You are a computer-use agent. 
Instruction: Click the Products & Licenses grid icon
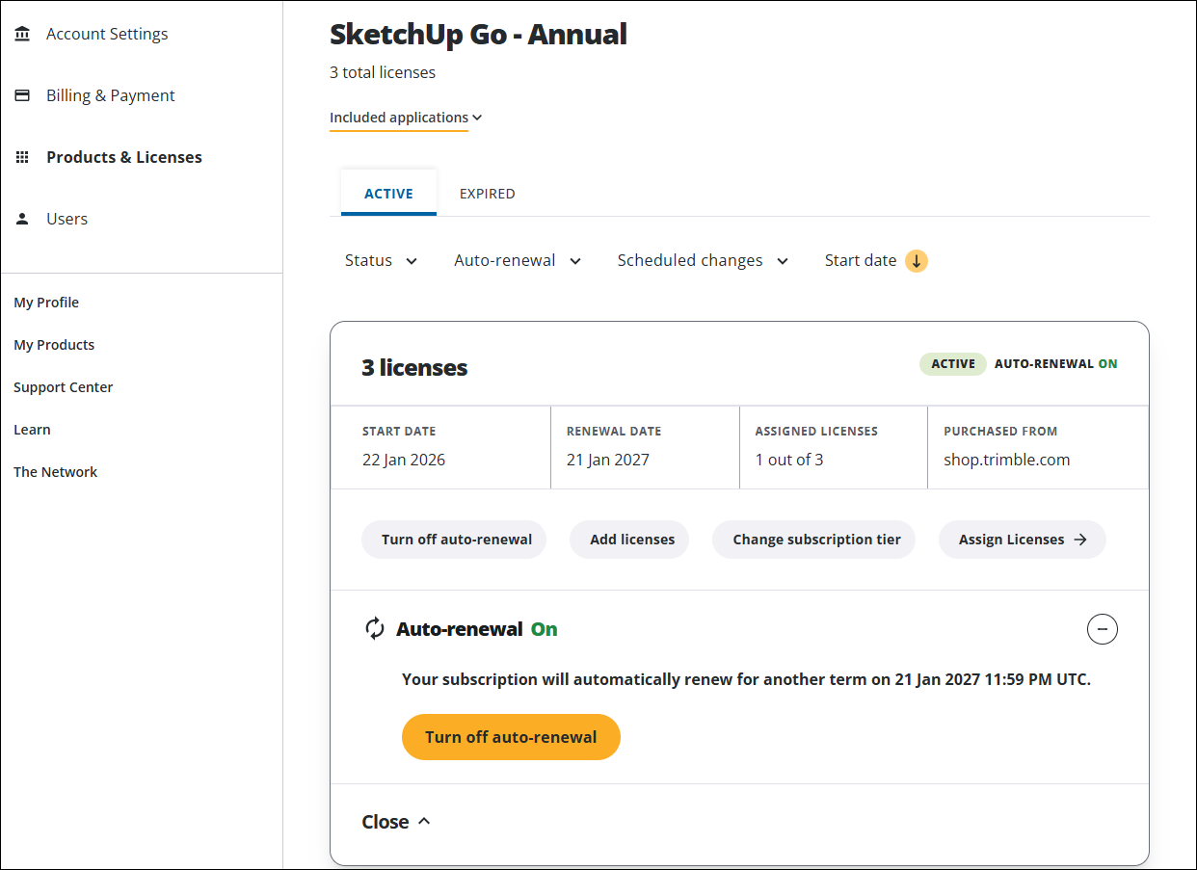22,157
